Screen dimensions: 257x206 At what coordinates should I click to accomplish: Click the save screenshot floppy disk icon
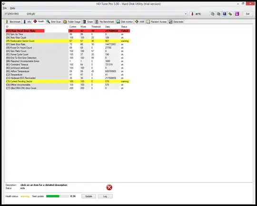pyautogui.click(x=224, y=14)
